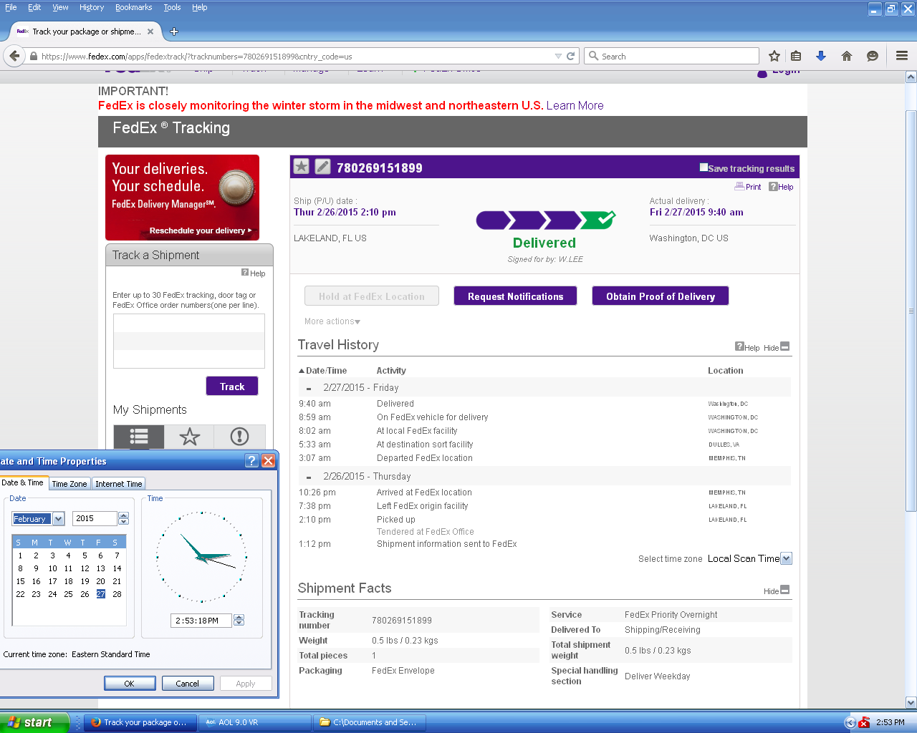Adjust the year 2015 spinner
Image resolution: width=917 pixels, height=733 pixels.
124,518
